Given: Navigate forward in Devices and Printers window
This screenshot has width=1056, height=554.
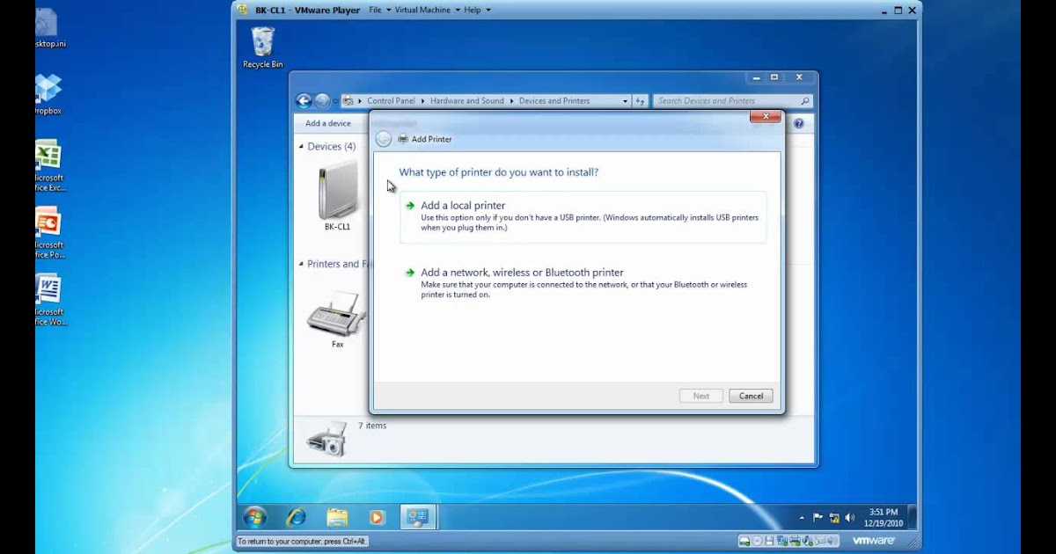Looking at the screenshot, I should click(322, 101).
